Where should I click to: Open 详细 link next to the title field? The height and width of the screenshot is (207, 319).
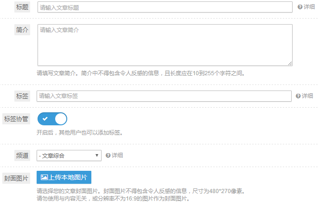point(309,7)
